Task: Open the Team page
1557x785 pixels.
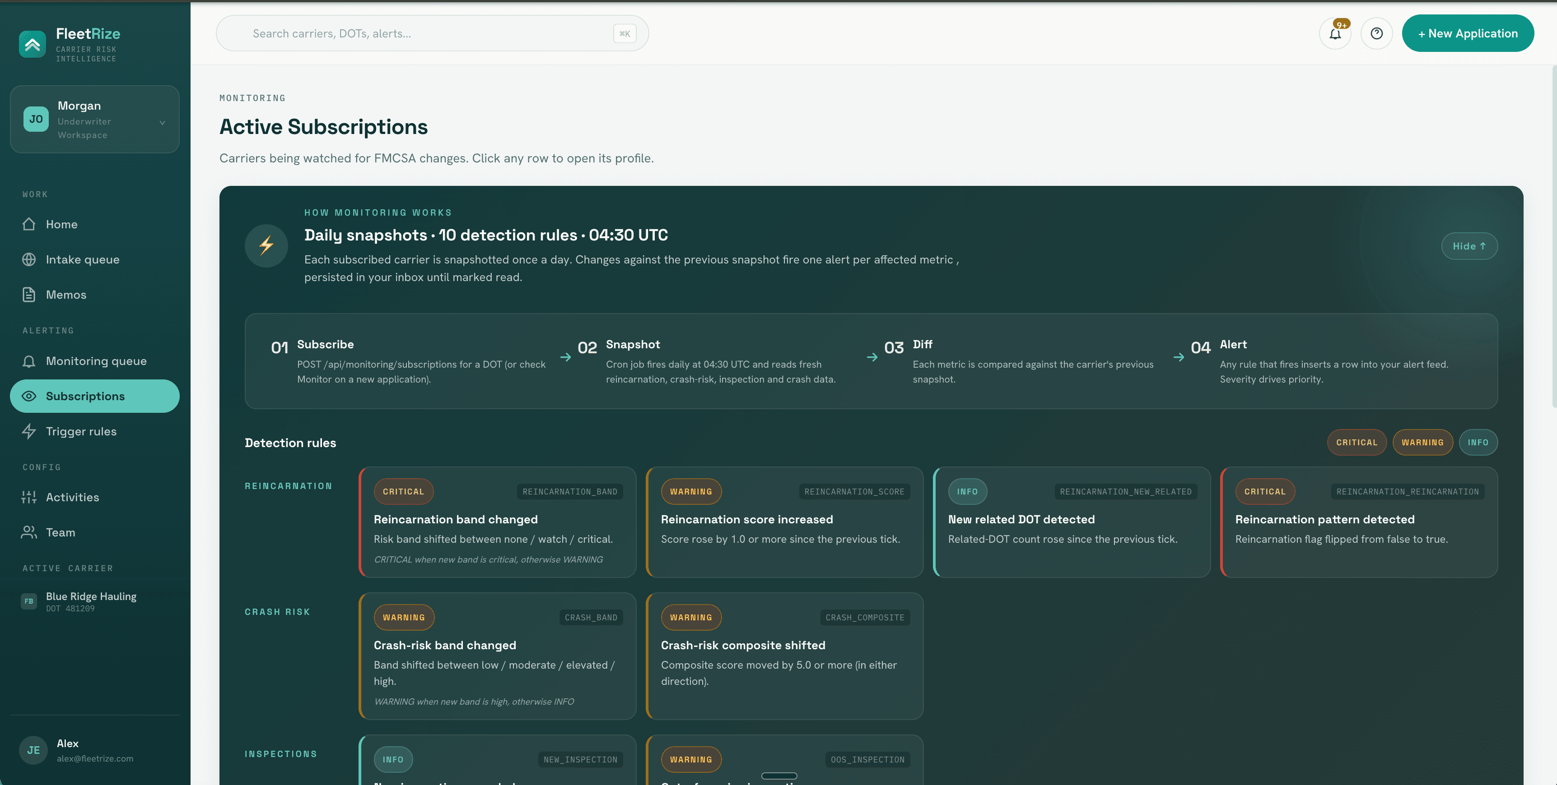Action: pos(95,533)
